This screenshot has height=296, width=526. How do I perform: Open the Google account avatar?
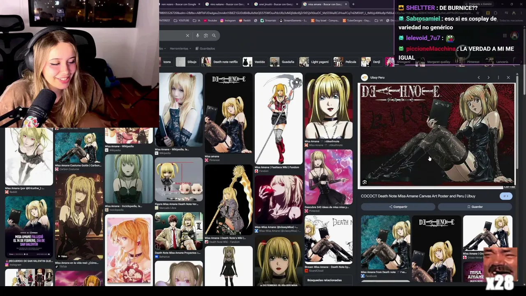[x=514, y=36]
